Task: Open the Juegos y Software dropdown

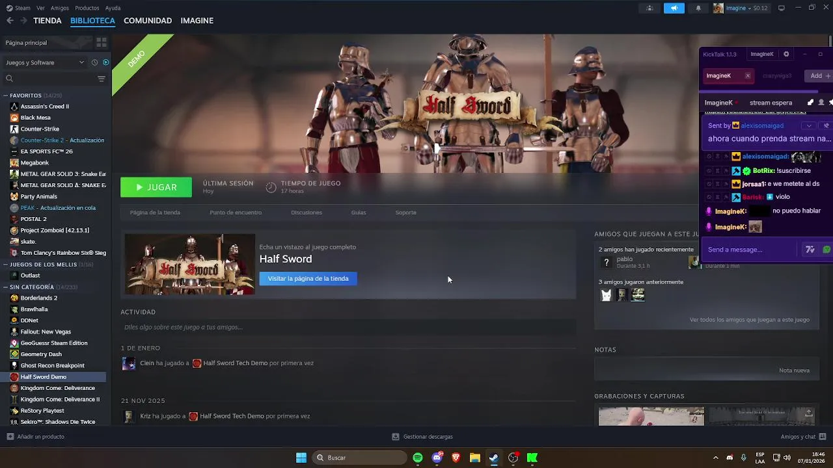Action: 45,62
